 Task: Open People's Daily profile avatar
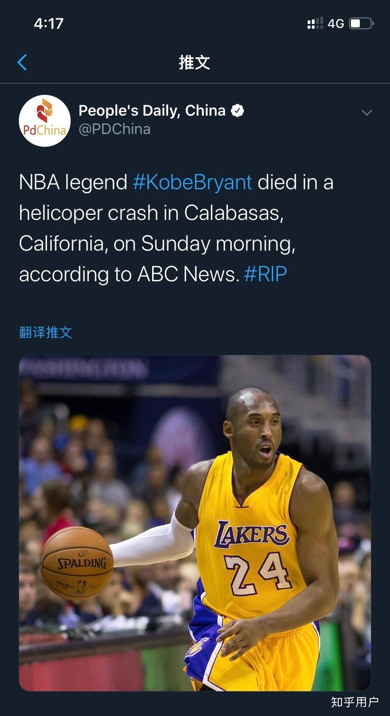click(x=45, y=121)
